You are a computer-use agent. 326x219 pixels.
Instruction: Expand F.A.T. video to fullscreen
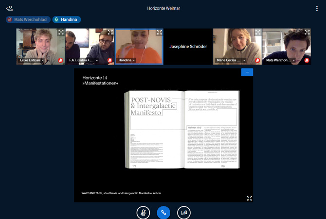tap(110, 33)
